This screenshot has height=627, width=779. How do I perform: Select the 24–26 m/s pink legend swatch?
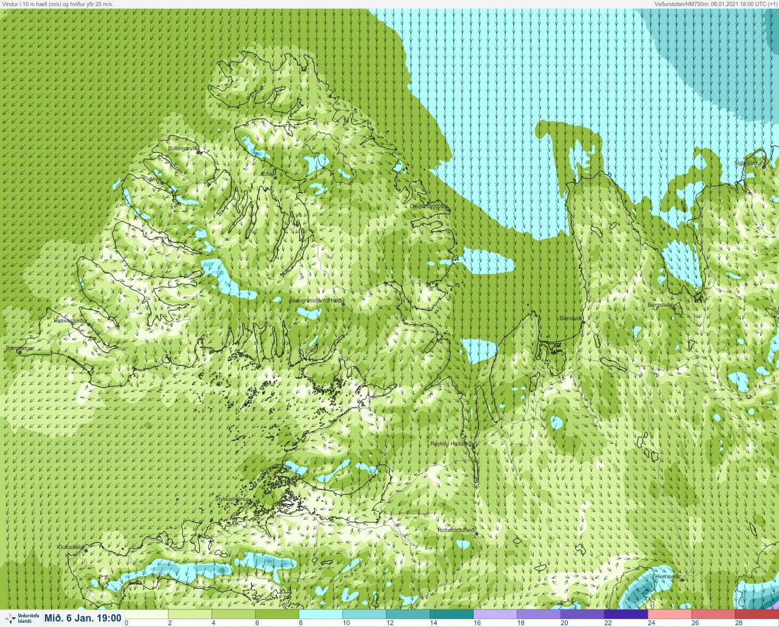[670, 614]
